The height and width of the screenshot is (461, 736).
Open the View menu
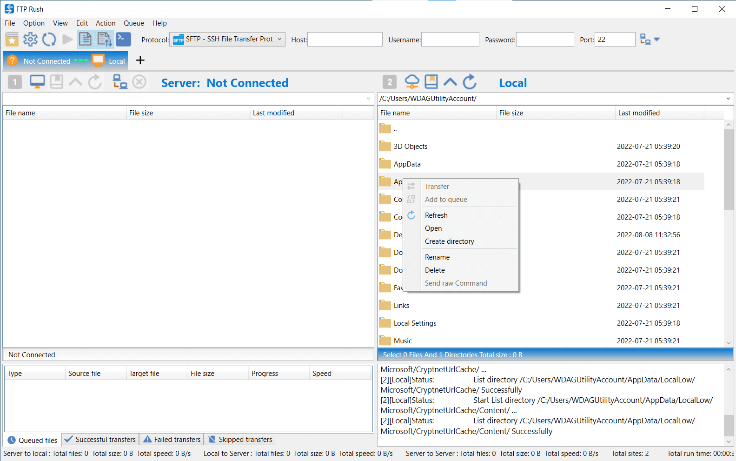[x=60, y=23]
